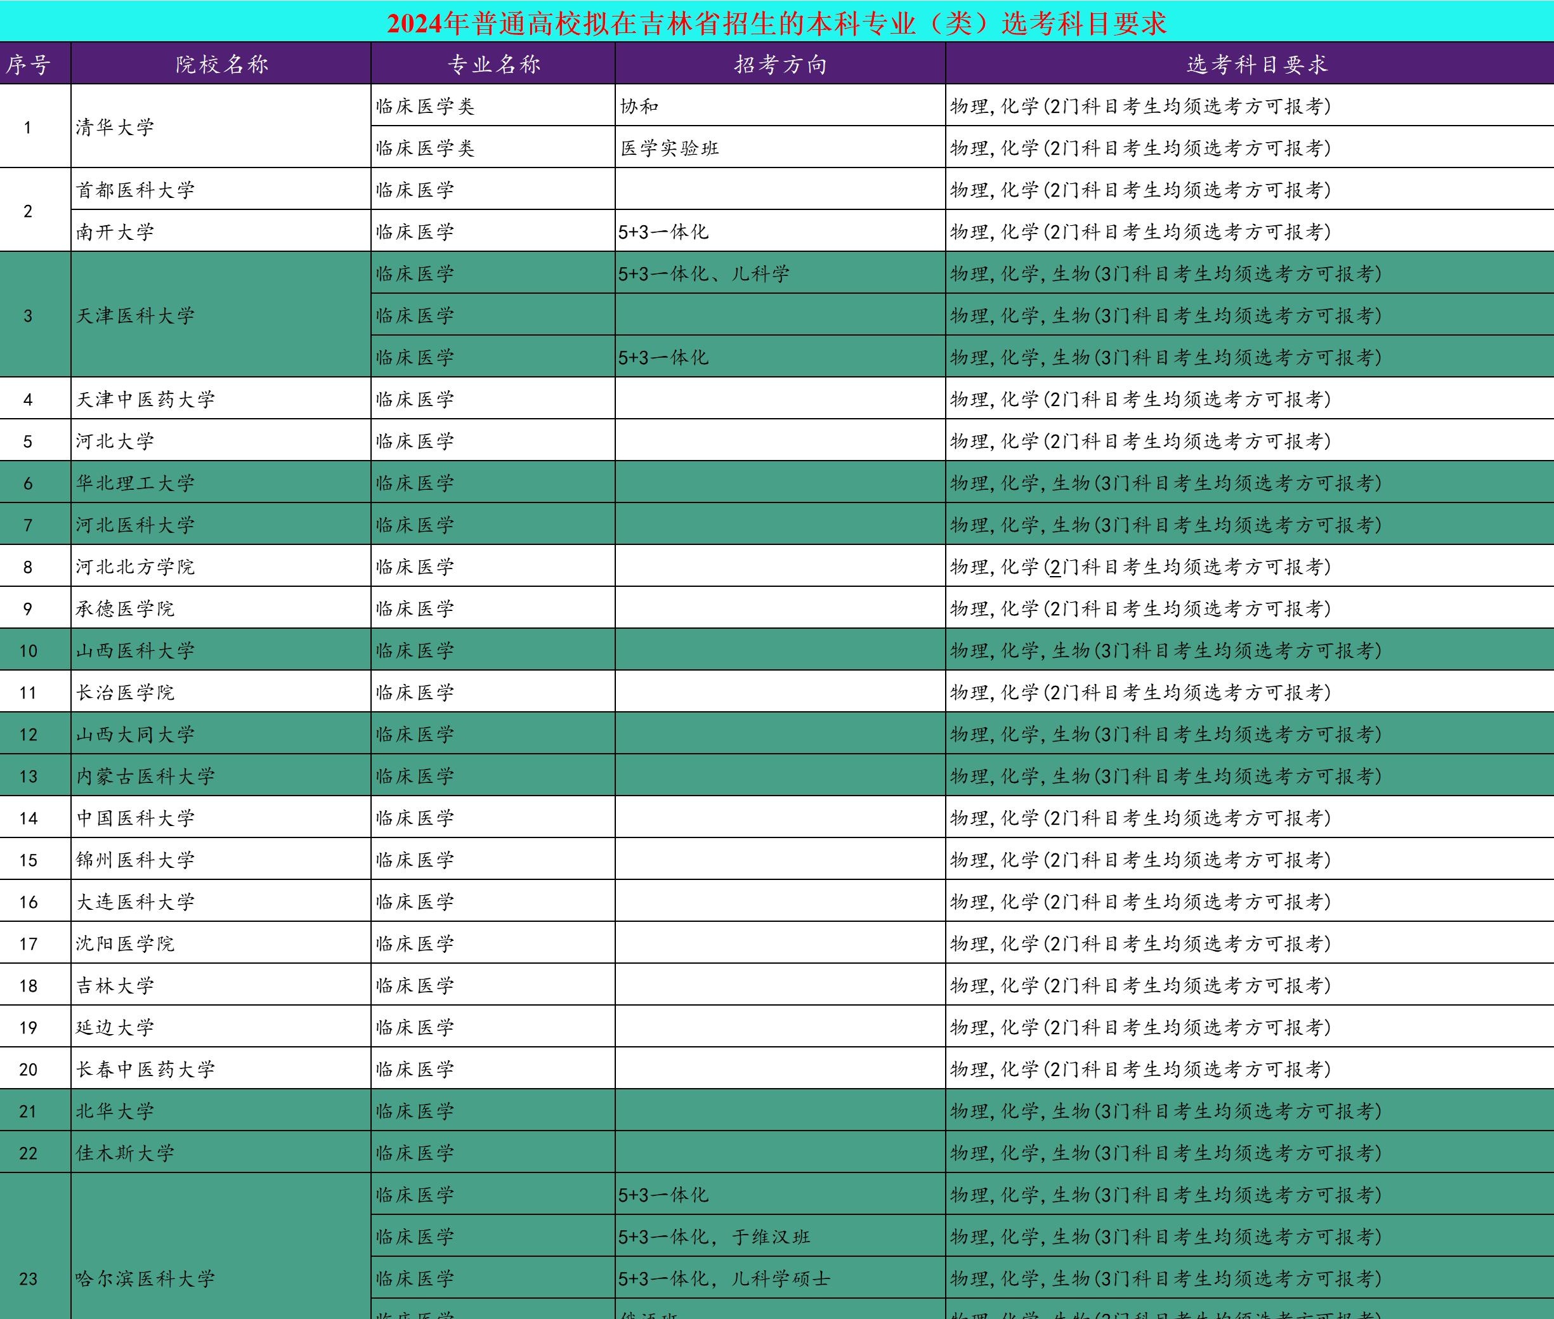The image size is (1554, 1319).
Task: Click 临床医学 in the 首都医科大学 row
Action: pyautogui.click(x=493, y=189)
